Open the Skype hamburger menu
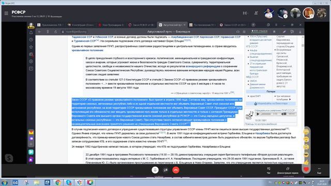Viewport: 331px width, 186px height. (x=6, y=13)
